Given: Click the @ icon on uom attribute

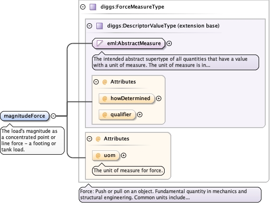Looking at the screenshot, I should pos(98,156).
